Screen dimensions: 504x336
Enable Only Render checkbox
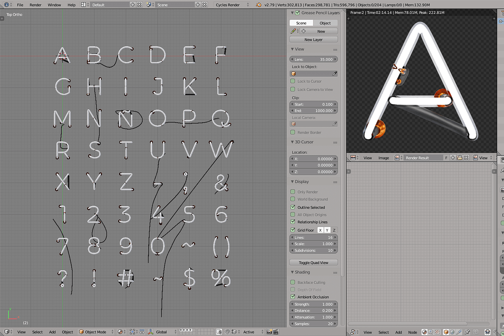click(x=293, y=192)
